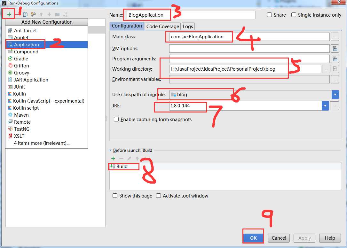Open the Environment variables browse button

(335, 79)
